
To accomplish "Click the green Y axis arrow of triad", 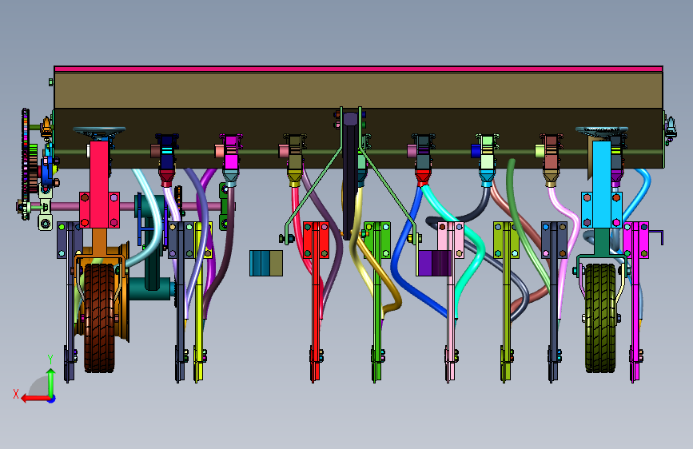I will point(51,382).
